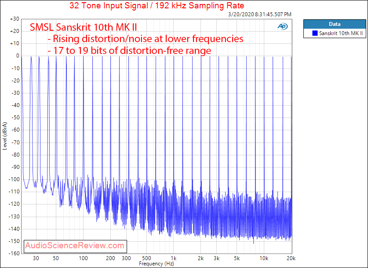Image resolution: width=368 pixels, height=268 pixels.
Task: Click the 0 y-axis tick label
Action: (x=18, y=56)
